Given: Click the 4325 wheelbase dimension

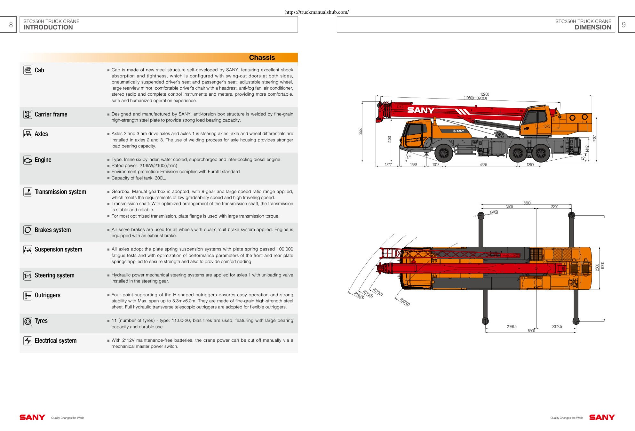Looking at the screenshot, I should (x=483, y=165).
